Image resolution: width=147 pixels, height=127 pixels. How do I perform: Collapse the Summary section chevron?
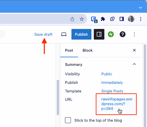pyautogui.click(x=134, y=64)
